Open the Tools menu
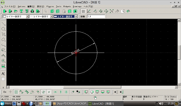181x106 pixels. [59, 7]
